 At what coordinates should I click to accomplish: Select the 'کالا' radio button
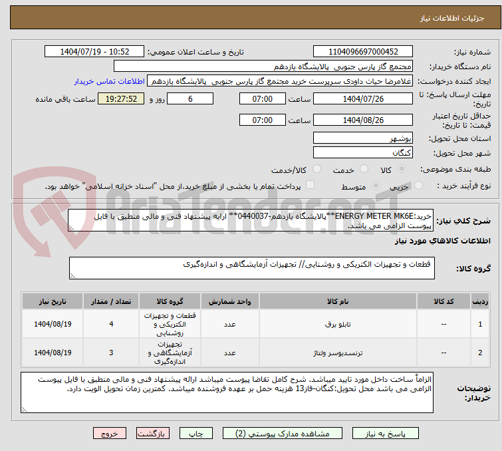tap(402, 168)
